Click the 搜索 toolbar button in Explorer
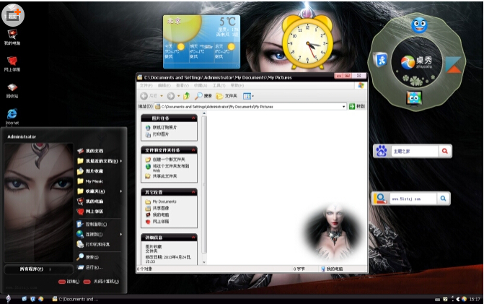484x304 pixels. point(203,96)
